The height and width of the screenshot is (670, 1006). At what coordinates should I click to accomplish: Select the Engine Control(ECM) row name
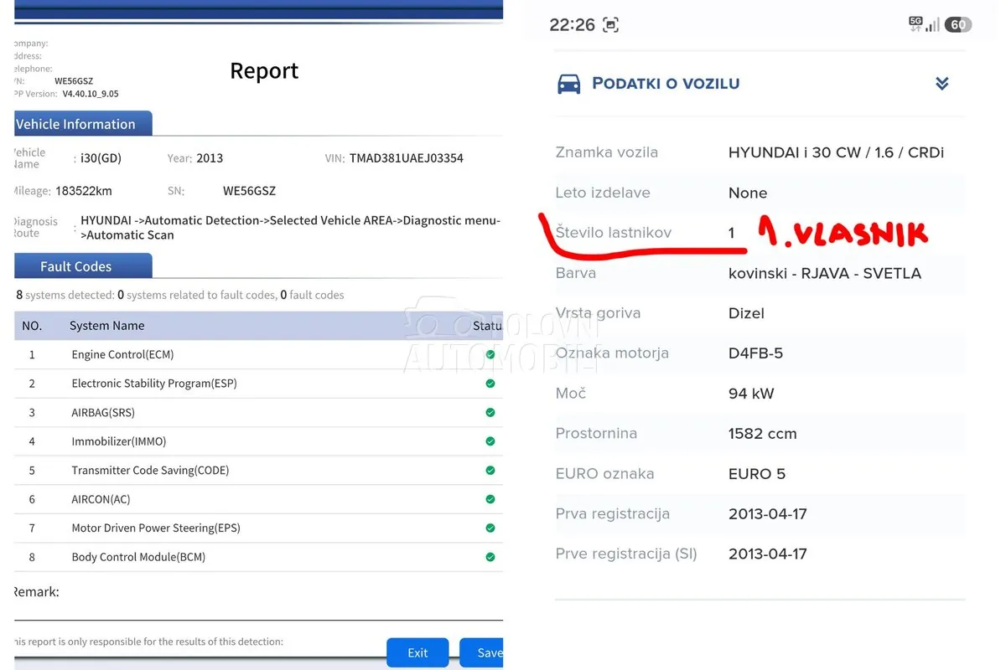122,354
